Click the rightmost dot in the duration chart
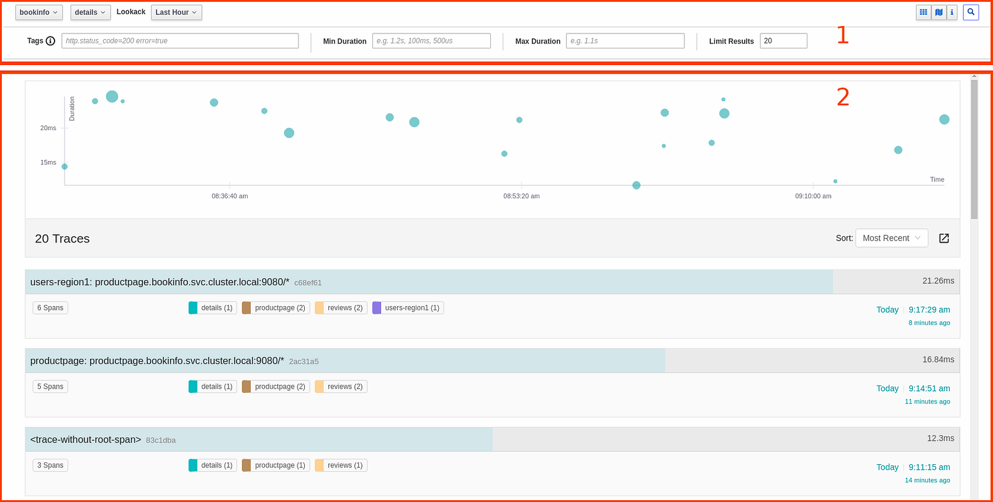Viewport: 993px width, 502px height. click(x=944, y=120)
